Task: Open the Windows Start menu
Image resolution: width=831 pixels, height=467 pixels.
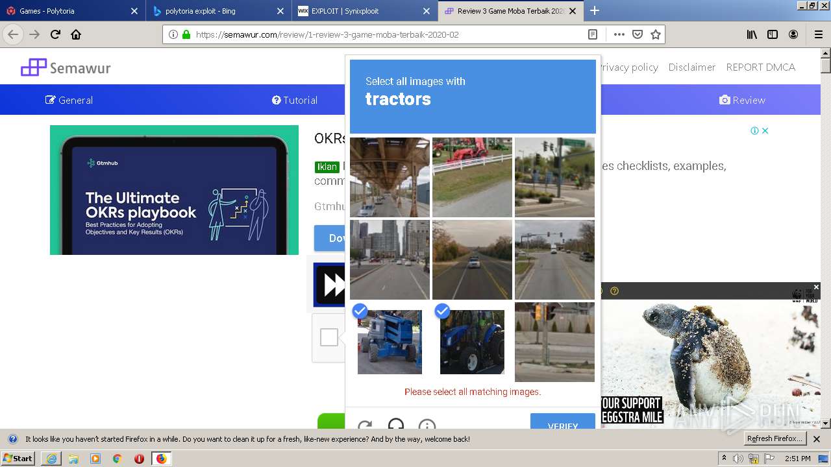Action: point(18,459)
